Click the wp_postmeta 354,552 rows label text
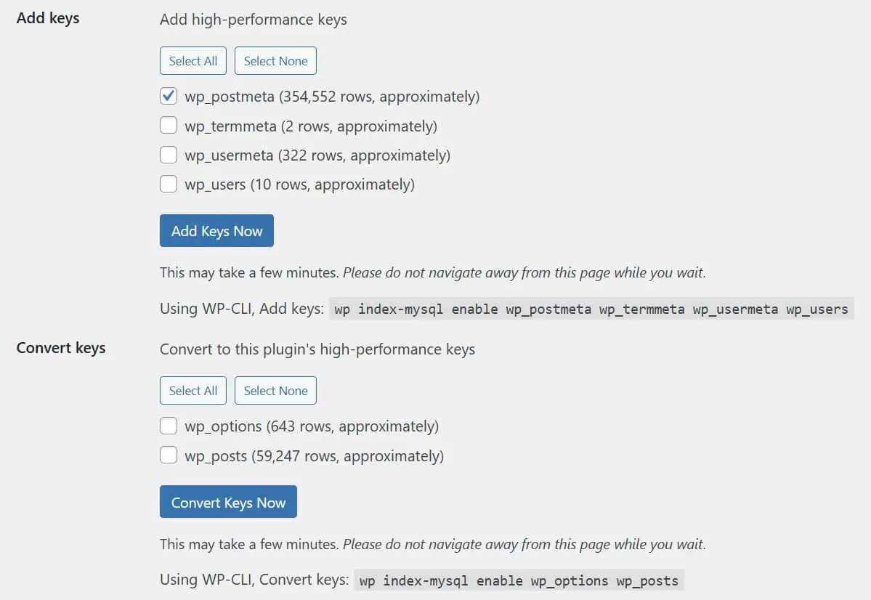Screen dimensions: 871x600 [332, 97]
